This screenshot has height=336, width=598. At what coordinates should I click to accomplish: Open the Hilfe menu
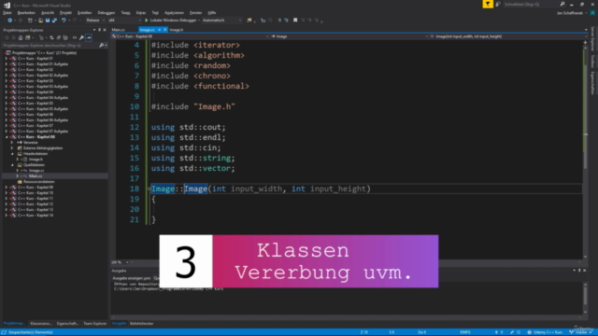(212, 12)
